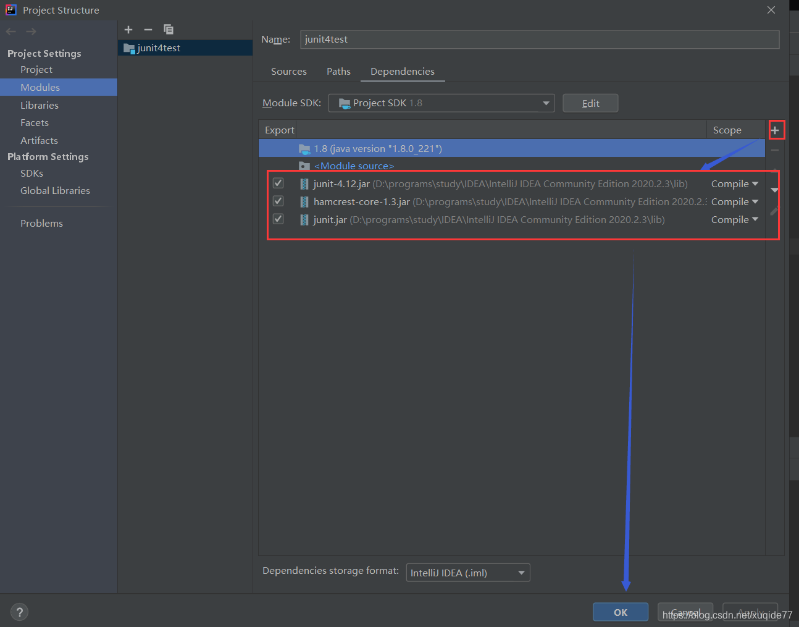Open the Problems section

41,224
